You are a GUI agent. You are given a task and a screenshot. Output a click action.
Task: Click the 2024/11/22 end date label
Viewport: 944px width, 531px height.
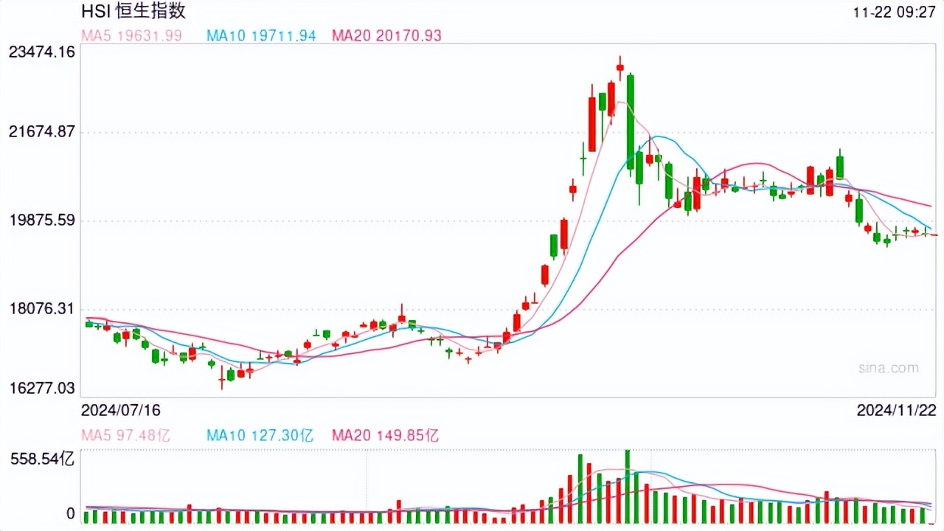tap(897, 410)
